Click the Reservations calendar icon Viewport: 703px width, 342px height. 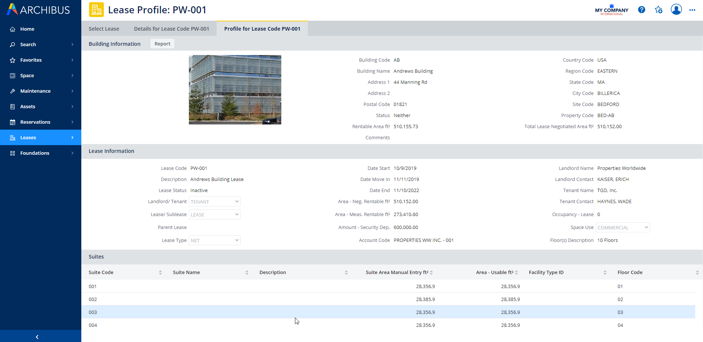click(x=13, y=122)
